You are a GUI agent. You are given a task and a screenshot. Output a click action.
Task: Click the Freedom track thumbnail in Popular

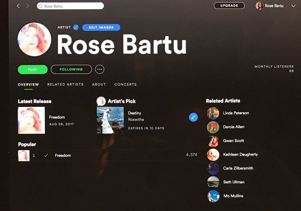coord(24,156)
